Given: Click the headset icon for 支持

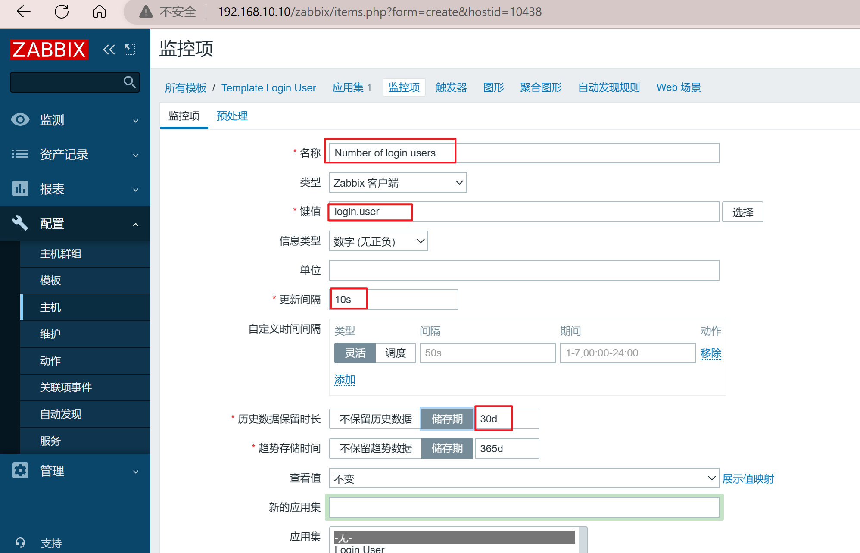Looking at the screenshot, I should [x=20, y=543].
